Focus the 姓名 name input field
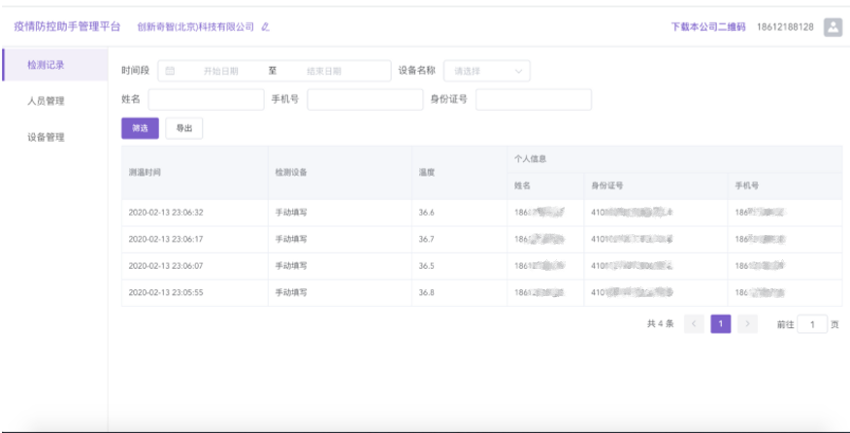Screen dimensions: 850x433 206,99
